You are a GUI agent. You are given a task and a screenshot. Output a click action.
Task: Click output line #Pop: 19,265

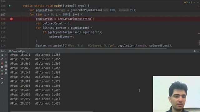20,77
